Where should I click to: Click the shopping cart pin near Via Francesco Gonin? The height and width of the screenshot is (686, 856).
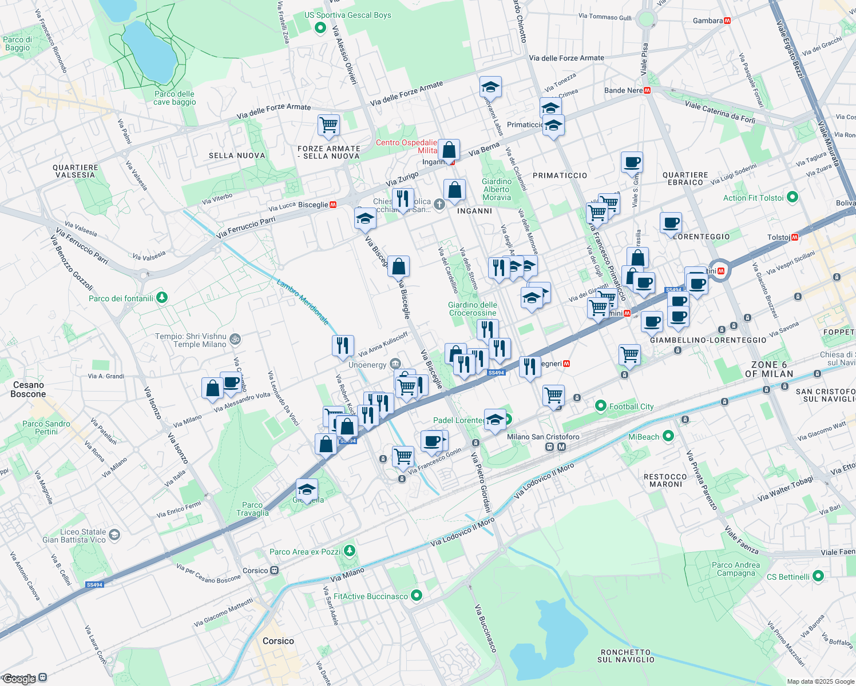pyautogui.click(x=403, y=457)
